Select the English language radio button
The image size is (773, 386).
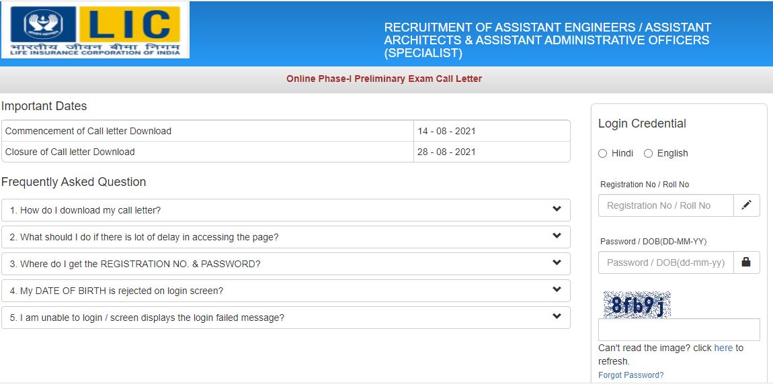pos(649,153)
